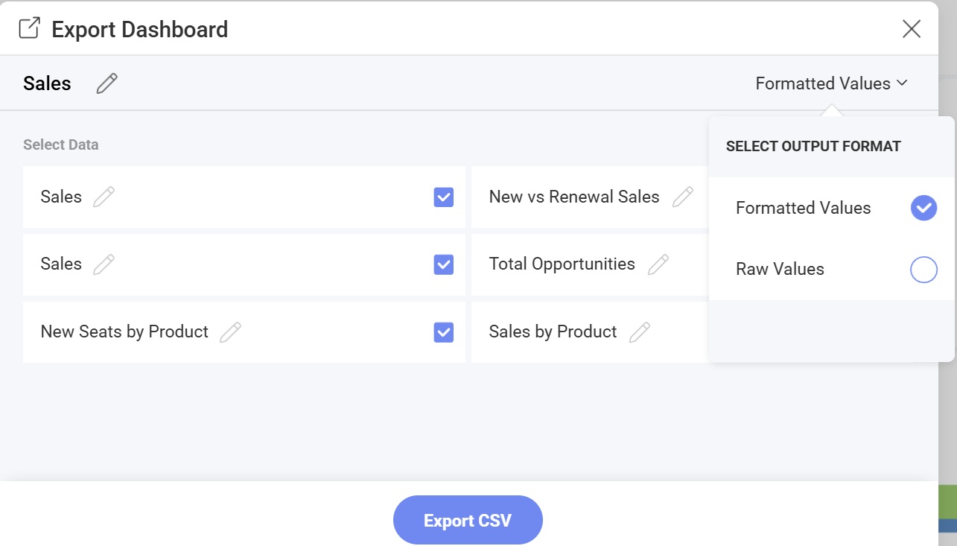Screen dimensions: 957x546
Task: Select the New vs Renewal Sales row
Action: (573, 197)
